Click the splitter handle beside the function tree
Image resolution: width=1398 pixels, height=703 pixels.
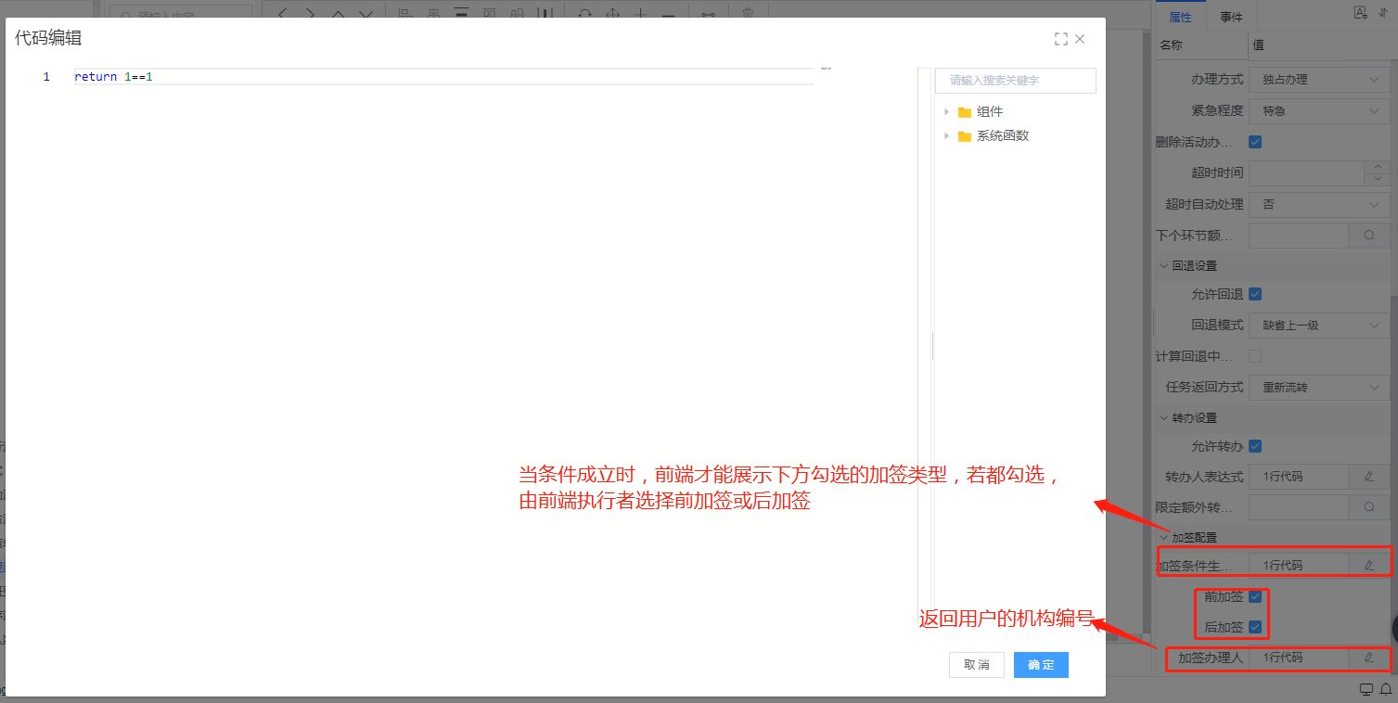coord(932,346)
